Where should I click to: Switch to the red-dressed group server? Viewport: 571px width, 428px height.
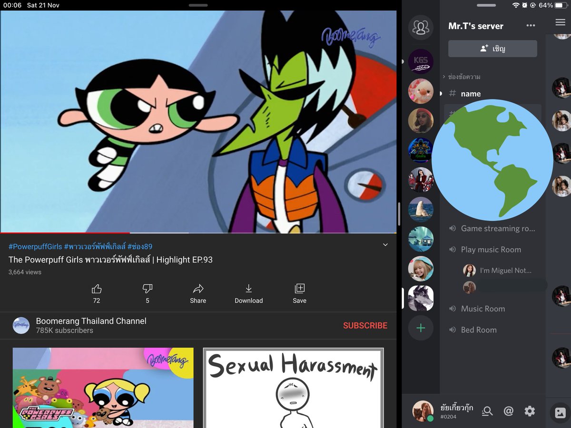[420, 180]
